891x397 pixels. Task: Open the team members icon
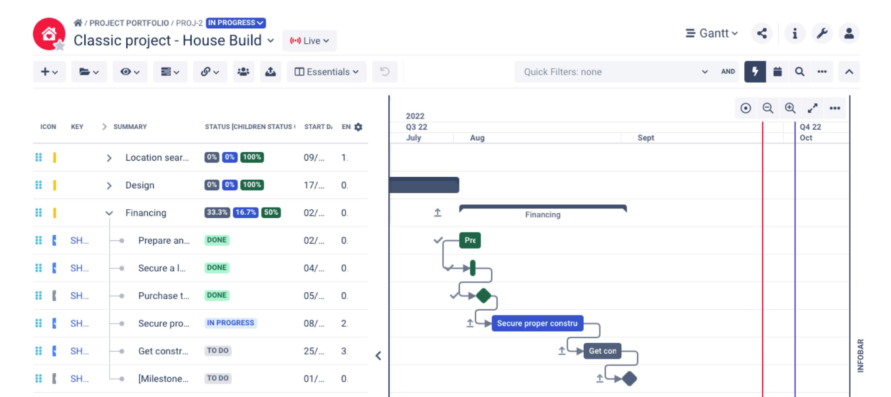pos(244,71)
